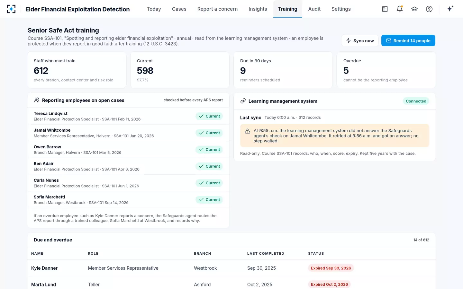Go to the Today tab

tap(154, 9)
